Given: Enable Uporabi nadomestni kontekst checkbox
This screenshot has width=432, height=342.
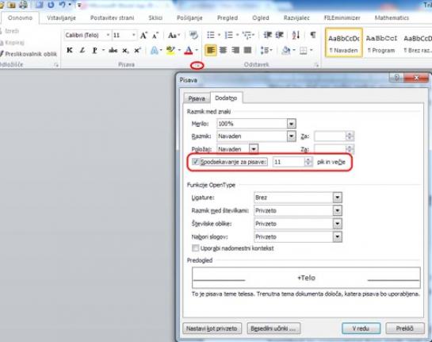Looking at the screenshot, I should point(195,248).
